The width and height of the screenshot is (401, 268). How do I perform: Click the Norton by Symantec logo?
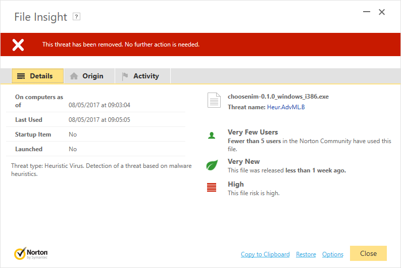pyautogui.click(x=31, y=253)
